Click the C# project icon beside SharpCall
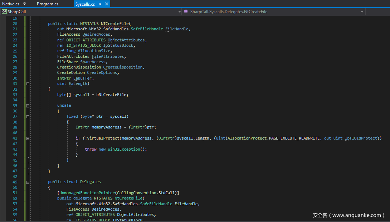390x222 pixels. click(x=4, y=12)
